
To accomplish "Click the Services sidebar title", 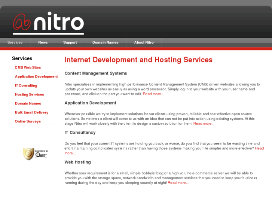I will click(x=22, y=58).
